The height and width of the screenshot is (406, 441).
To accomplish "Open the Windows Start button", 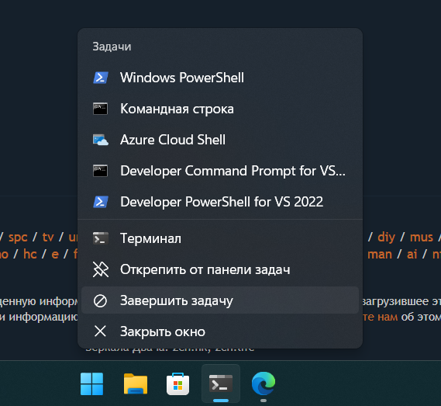I will point(91,383).
